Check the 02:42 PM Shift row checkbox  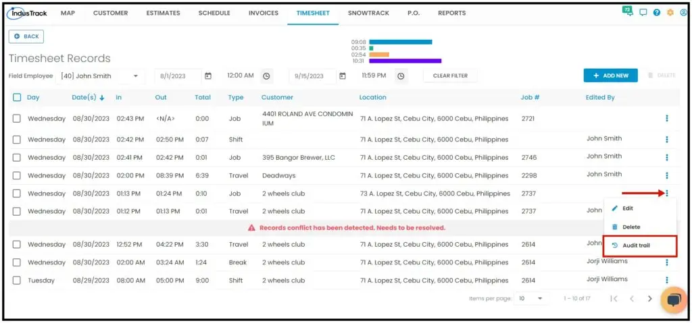point(17,139)
